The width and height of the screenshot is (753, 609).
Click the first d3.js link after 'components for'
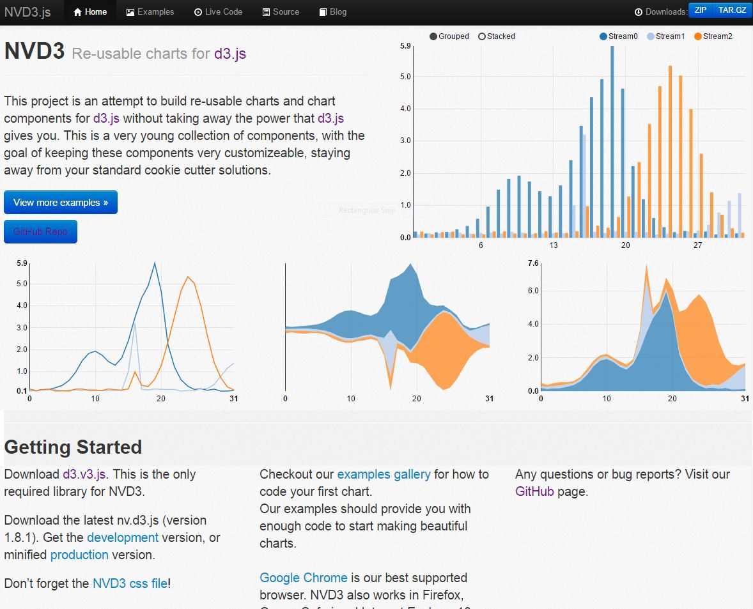coord(106,118)
